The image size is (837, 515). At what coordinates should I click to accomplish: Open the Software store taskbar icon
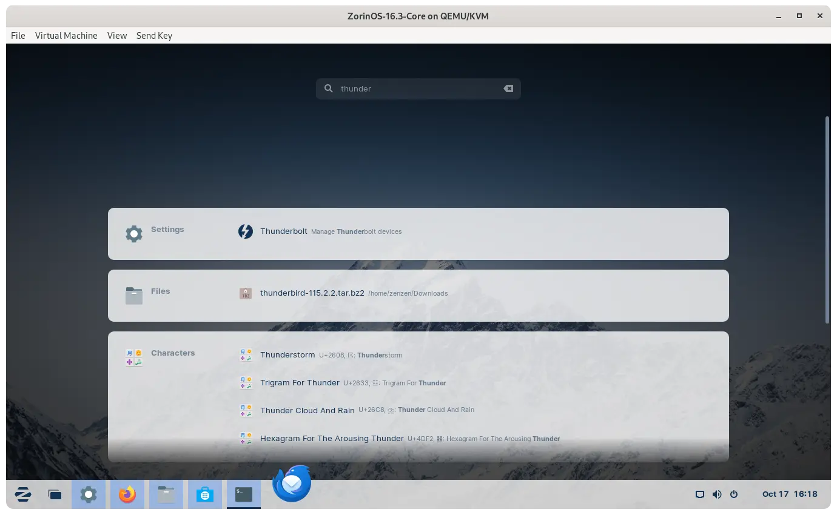click(205, 494)
